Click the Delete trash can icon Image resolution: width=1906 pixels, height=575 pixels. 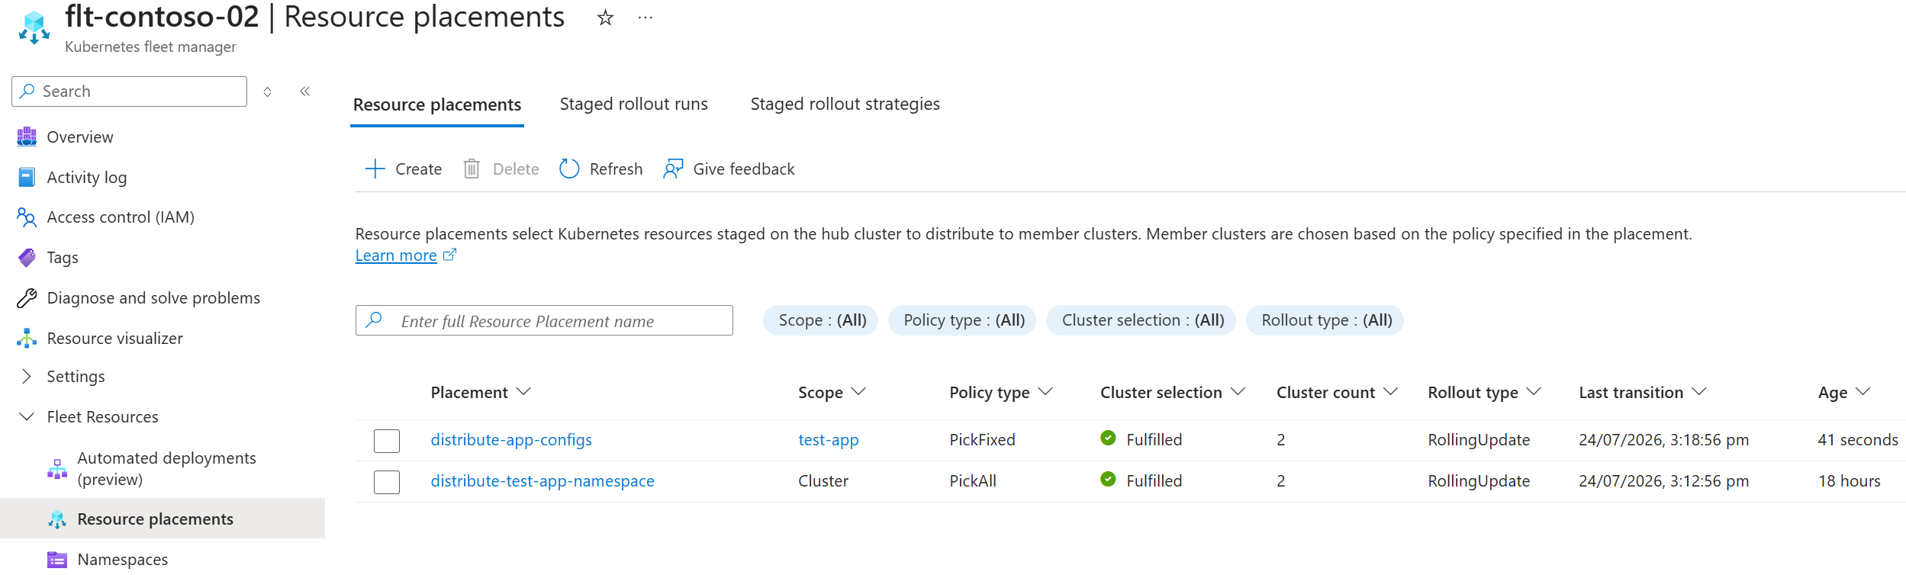472,169
